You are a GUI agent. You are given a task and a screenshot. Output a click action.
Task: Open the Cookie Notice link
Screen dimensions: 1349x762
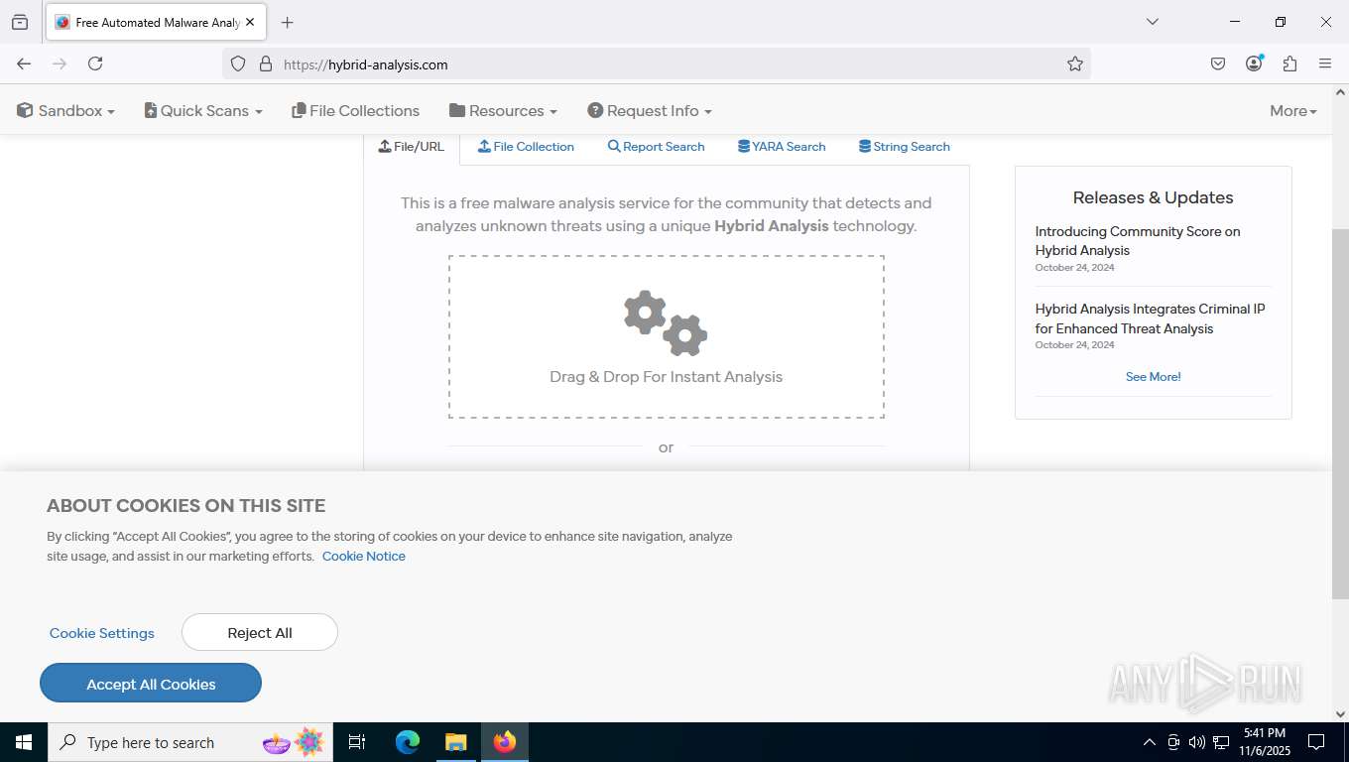point(363,557)
